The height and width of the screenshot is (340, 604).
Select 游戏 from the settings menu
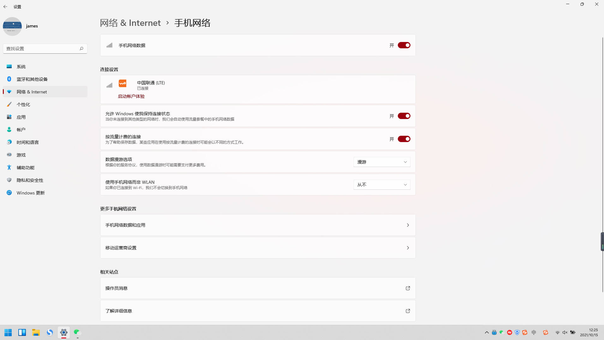click(21, 155)
